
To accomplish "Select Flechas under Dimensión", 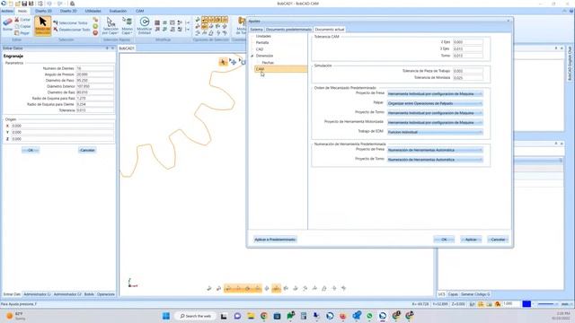I will pyautogui.click(x=268, y=63).
